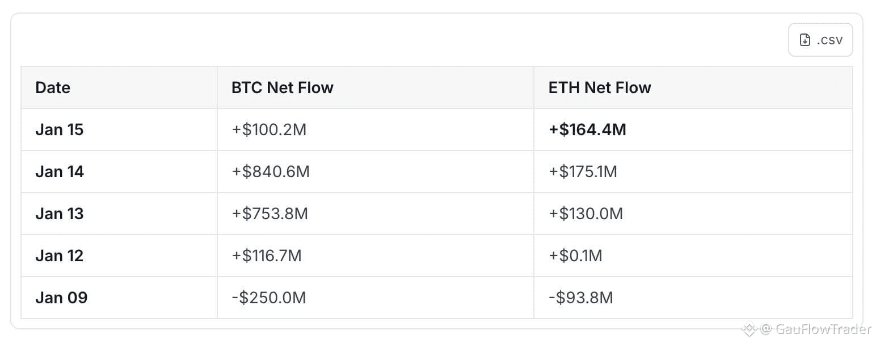
Task: Click the +$130.0M ETH value
Action: click(x=586, y=214)
